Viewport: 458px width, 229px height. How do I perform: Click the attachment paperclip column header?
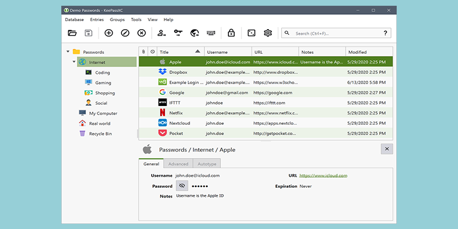click(143, 52)
